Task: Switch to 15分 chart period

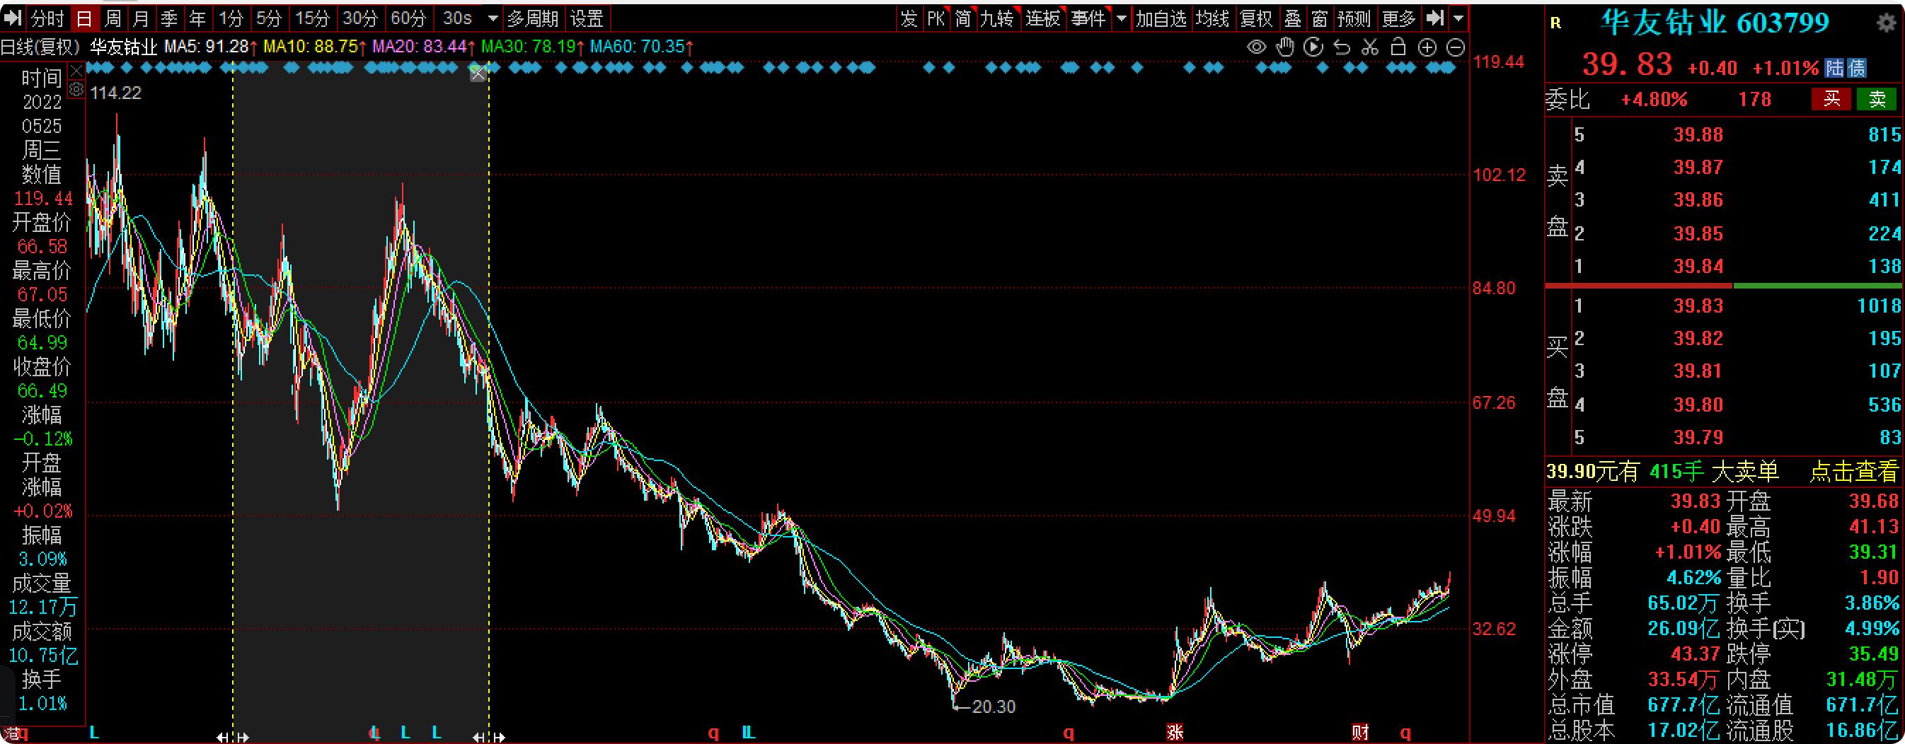Action: 312,18
